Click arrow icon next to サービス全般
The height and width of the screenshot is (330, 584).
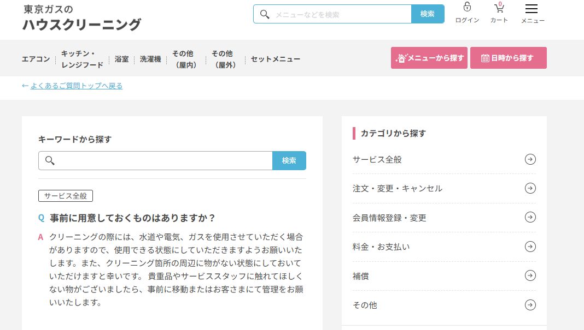[530, 159]
